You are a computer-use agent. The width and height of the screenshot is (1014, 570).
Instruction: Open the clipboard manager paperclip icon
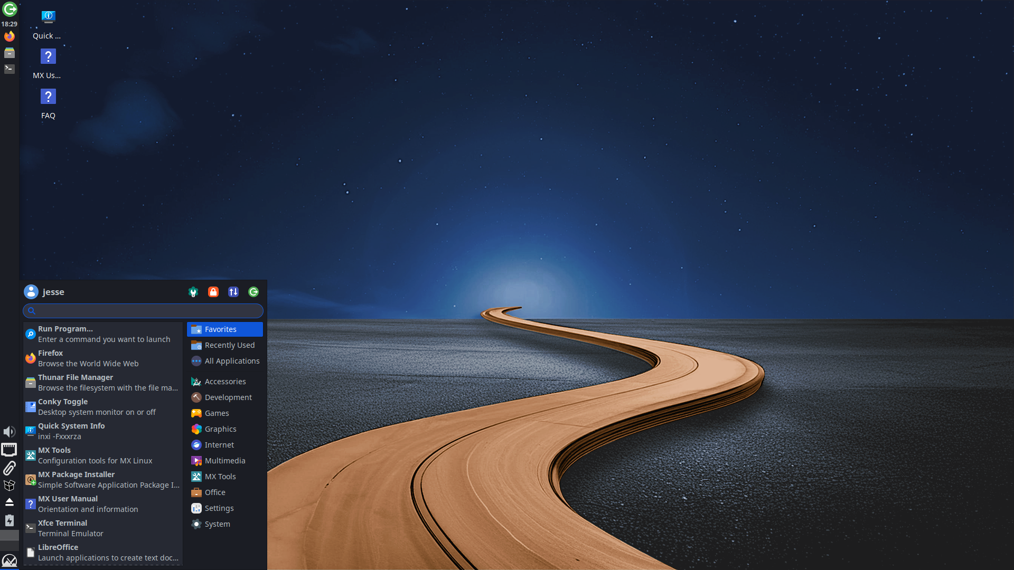[x=10, y=468]
